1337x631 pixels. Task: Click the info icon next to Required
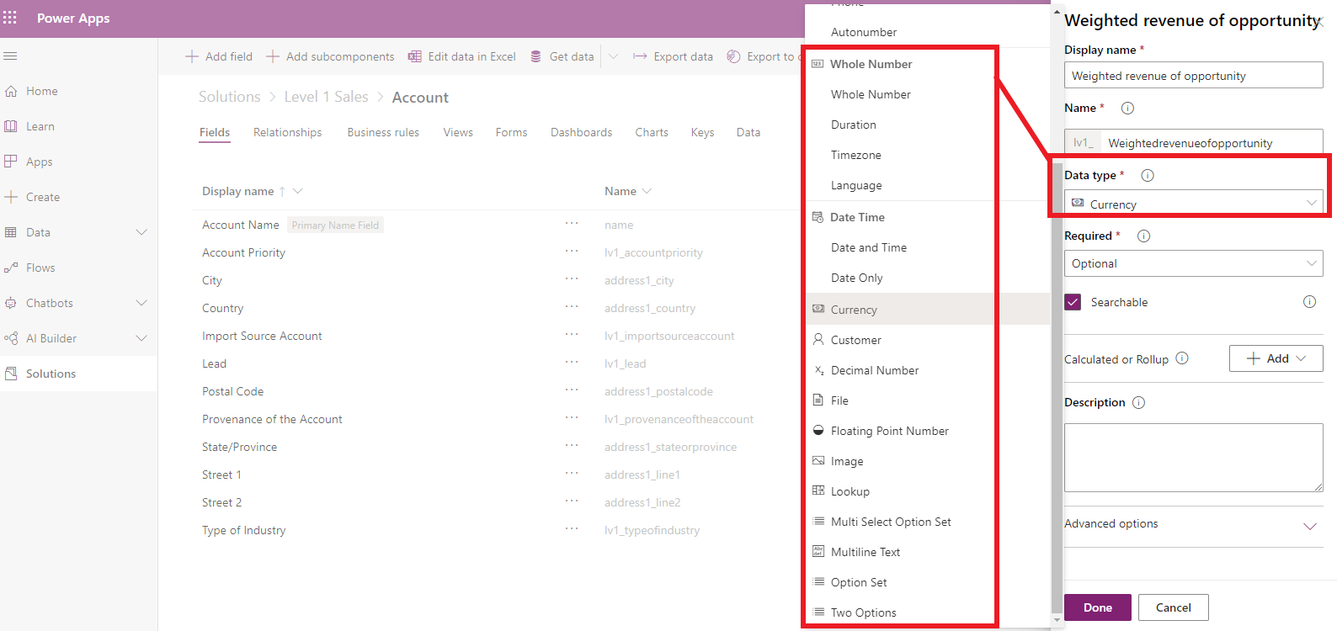[x=1143, y=236]
